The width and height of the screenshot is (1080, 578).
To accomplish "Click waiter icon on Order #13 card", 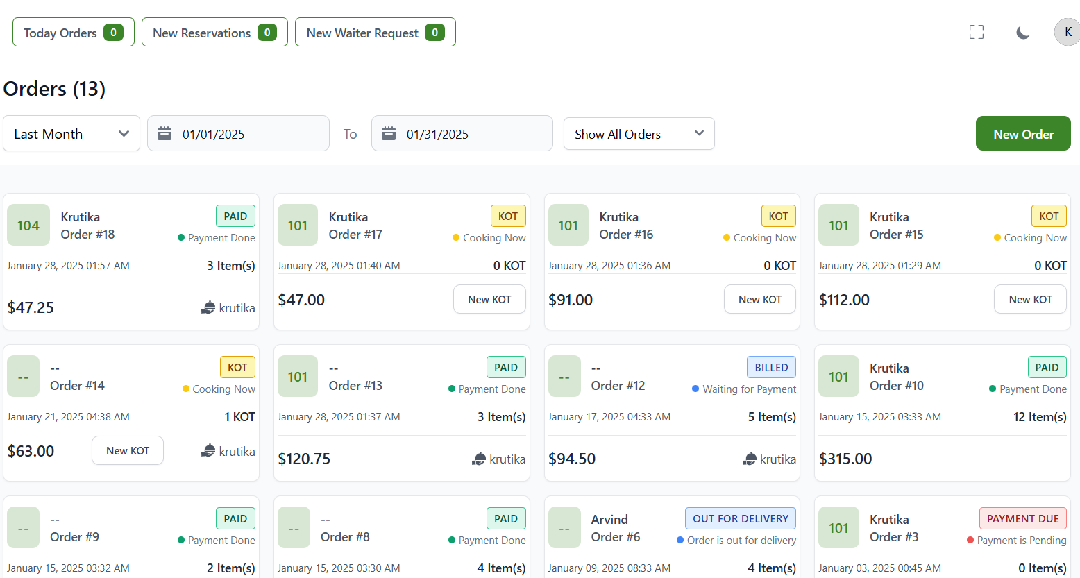I will click(x=479, y=459).
